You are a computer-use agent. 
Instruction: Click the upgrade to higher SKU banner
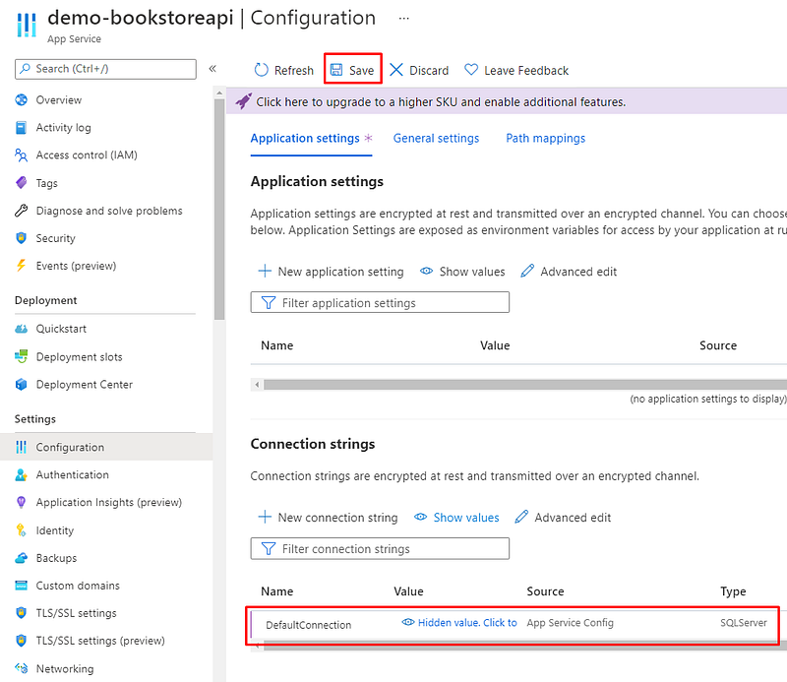pos(440,102)
